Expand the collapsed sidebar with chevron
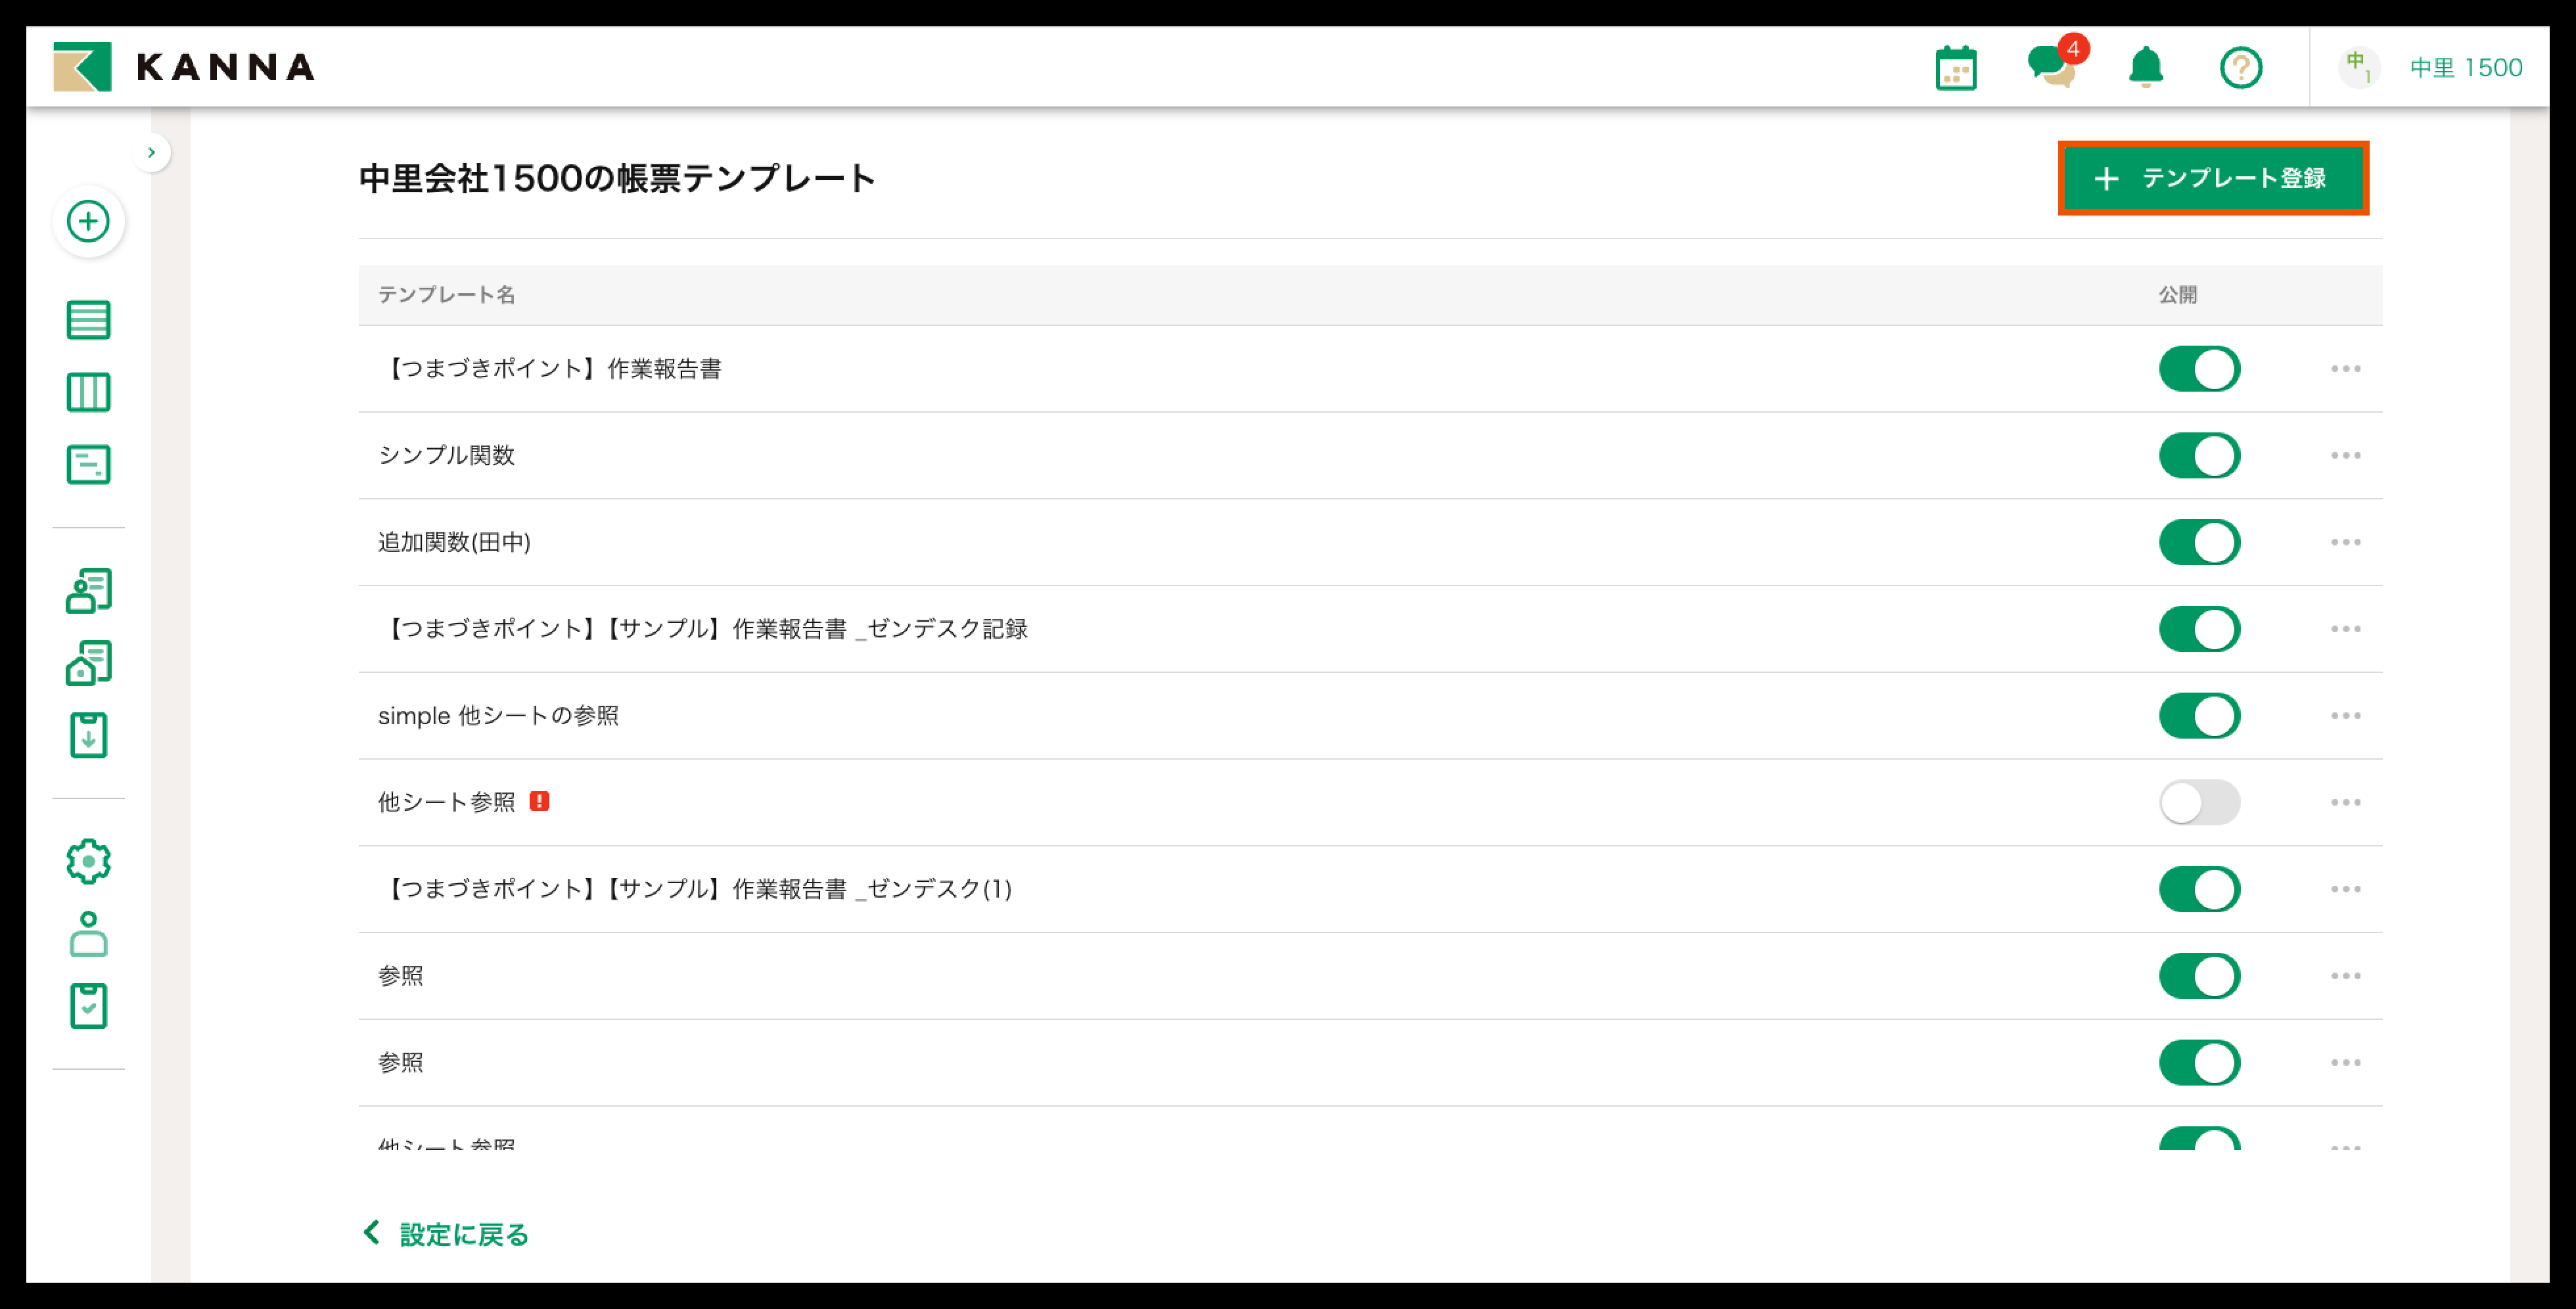The height and width of the screenshot is (1309, 2576). click(151, 153)
